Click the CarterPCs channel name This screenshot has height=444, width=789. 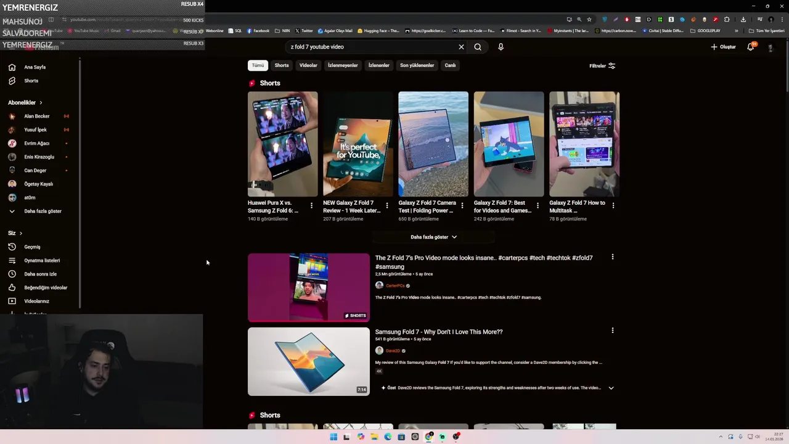tap(395, 286)
